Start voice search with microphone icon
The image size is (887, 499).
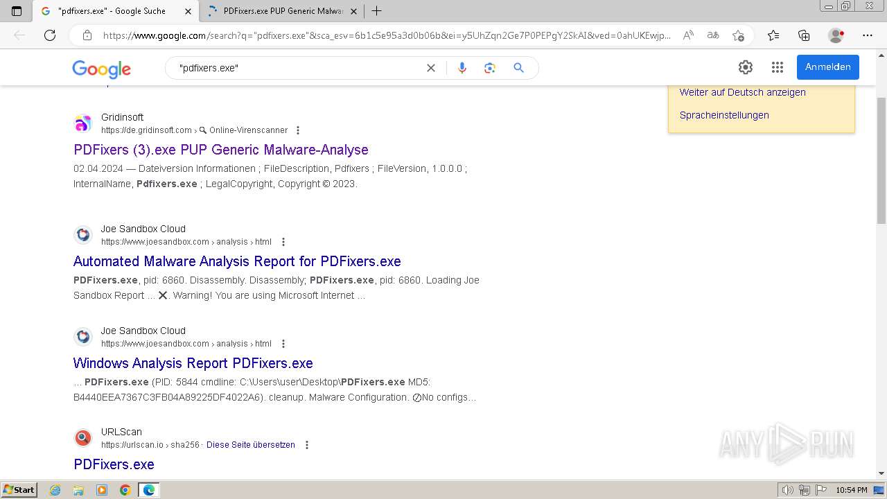462,68
